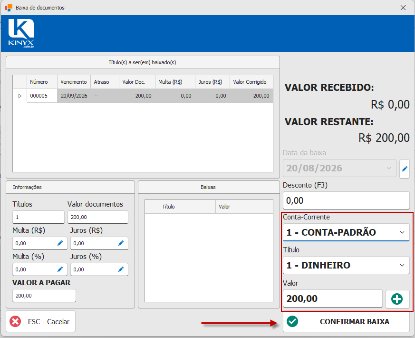This screenshot has width=415, height=338.
Task: Click the Juros (%) value field
Action: click(99, 269)
